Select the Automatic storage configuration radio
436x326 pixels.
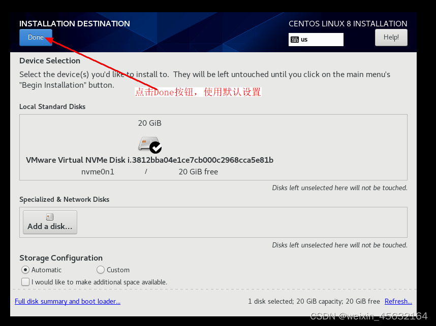(x=25, y=270)
